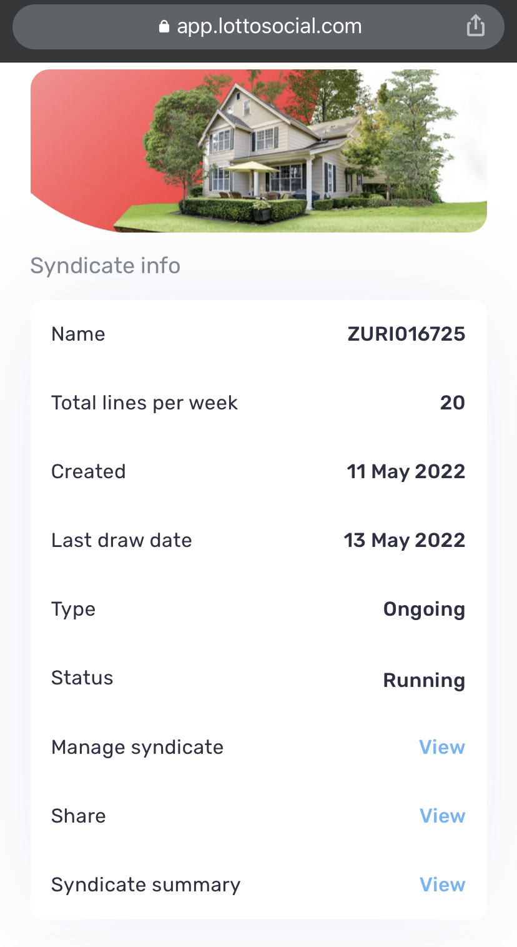Click the app.lottosocial.com address field

(x=268, y=27)
